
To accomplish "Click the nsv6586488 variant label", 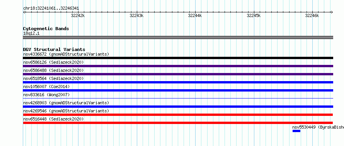I will pos(53,70).
